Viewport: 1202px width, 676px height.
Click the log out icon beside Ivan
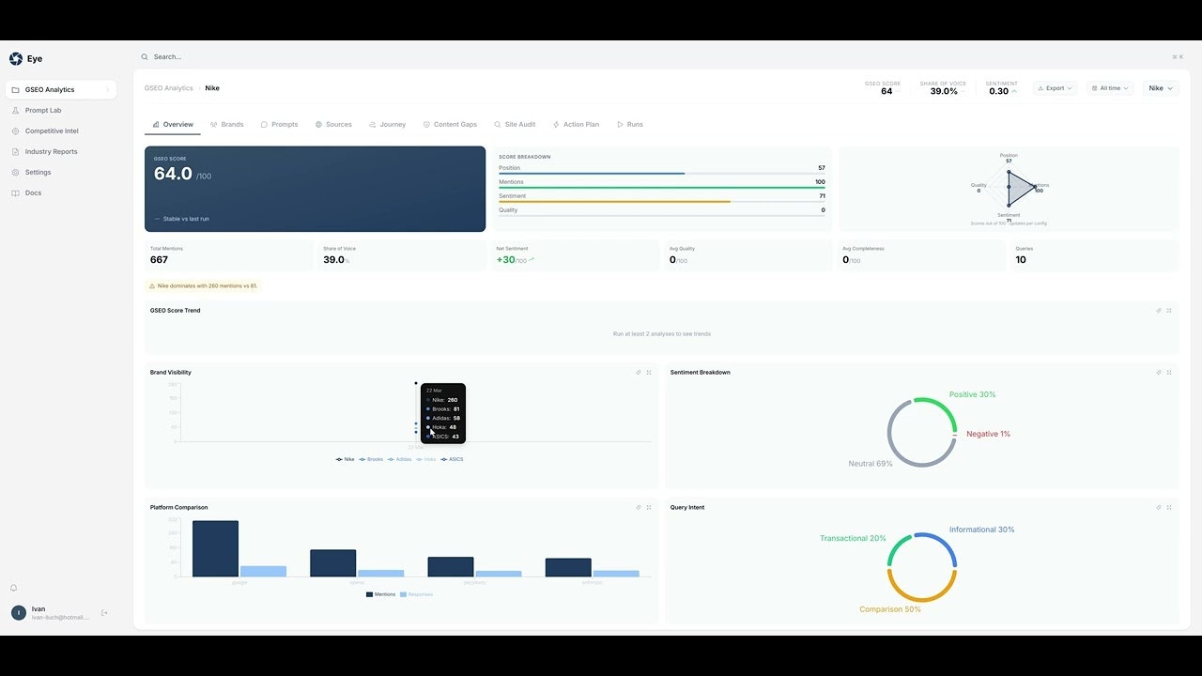104,613
